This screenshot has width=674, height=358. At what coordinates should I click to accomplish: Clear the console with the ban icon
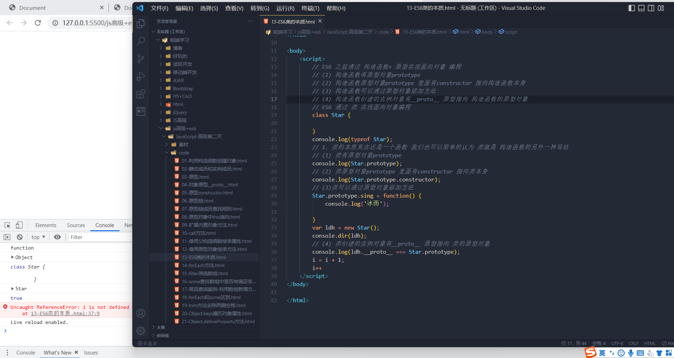pyautogui.click(x=20, y=237)
